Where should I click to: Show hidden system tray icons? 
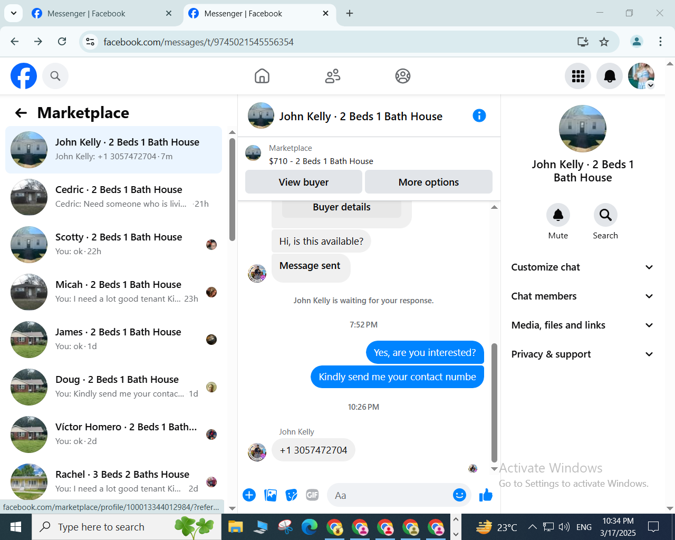click(x=533, y=527)
